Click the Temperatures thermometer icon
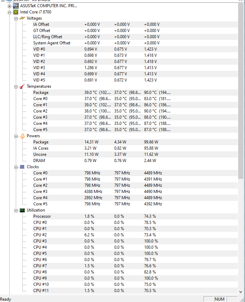Screen dimensions: 245x302 (22, 86)
